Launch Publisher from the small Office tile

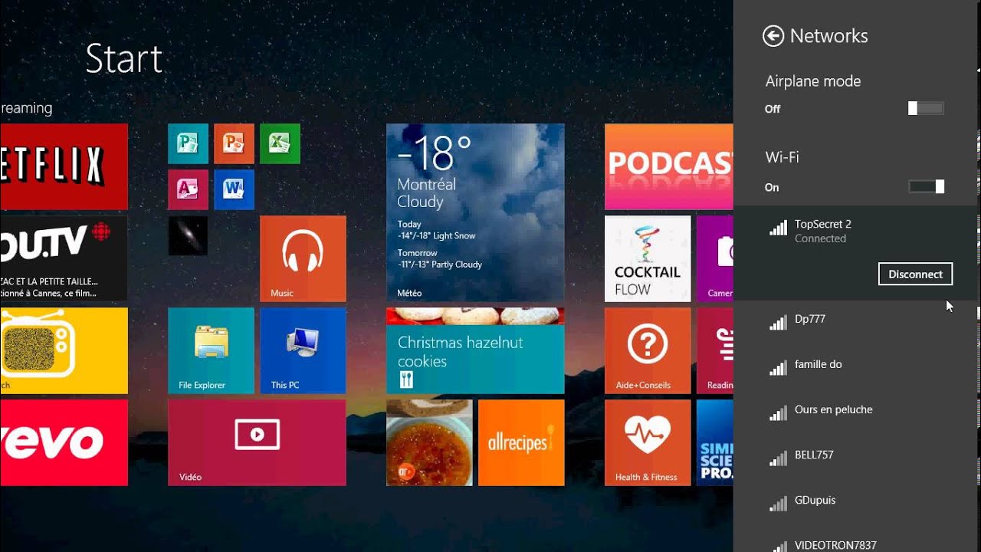188,143
